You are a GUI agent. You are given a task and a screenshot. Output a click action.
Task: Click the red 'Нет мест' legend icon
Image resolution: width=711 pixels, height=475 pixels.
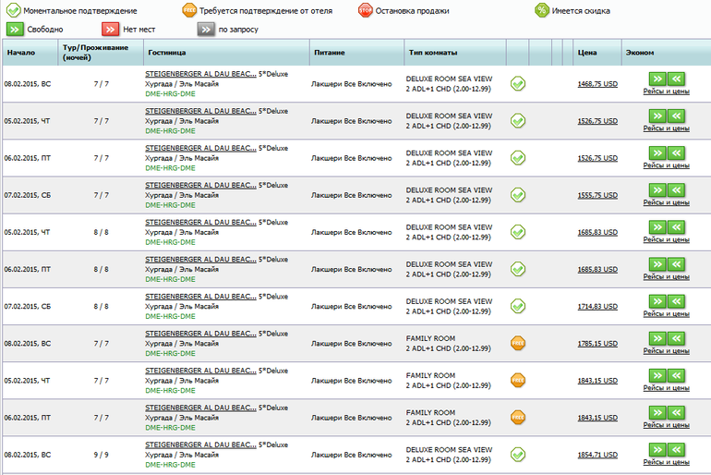click(110, 30)
